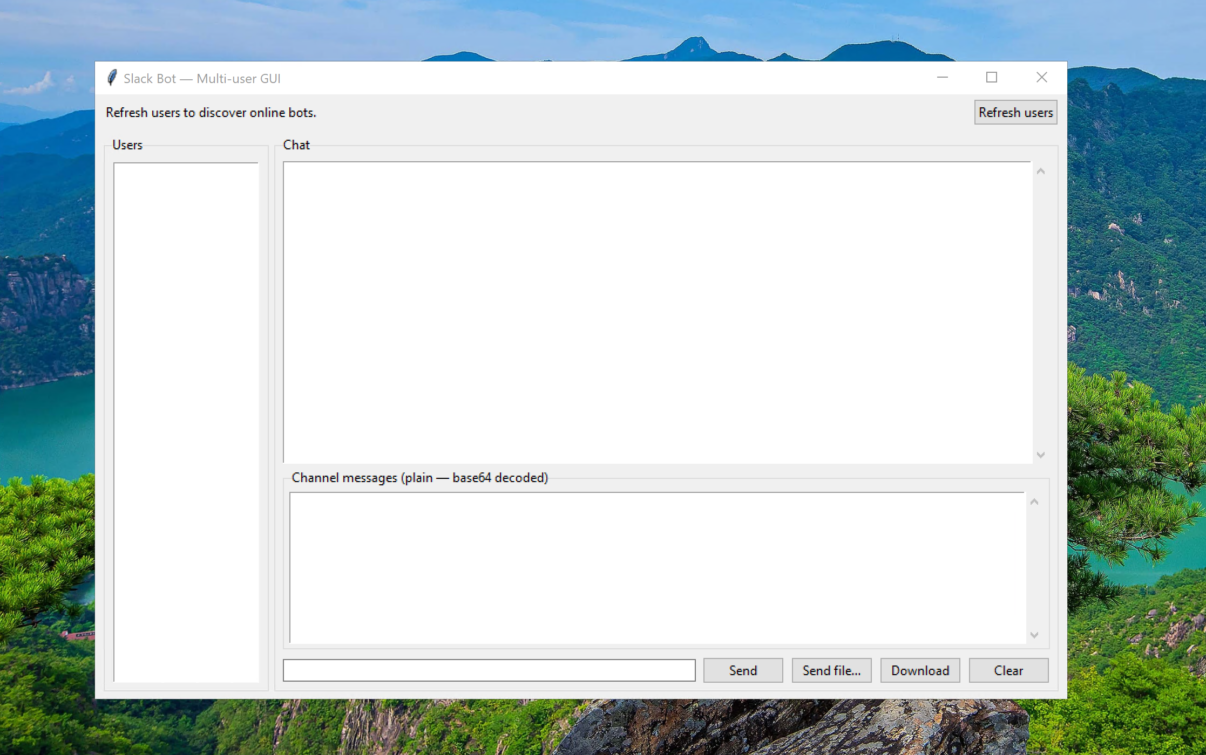Click the Chat scrollbar up arrow
Viewport: 1206px width, 755px height.
pyautogui.click(x=1041, y=171)
